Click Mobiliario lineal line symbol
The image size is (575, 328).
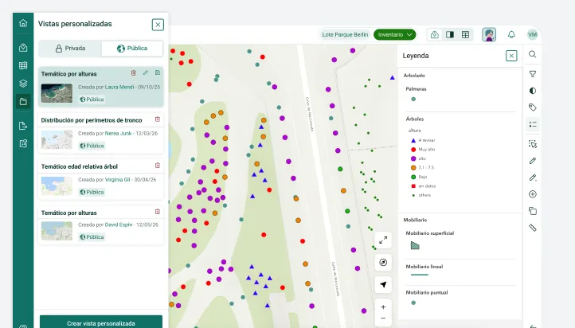point(419,275)
